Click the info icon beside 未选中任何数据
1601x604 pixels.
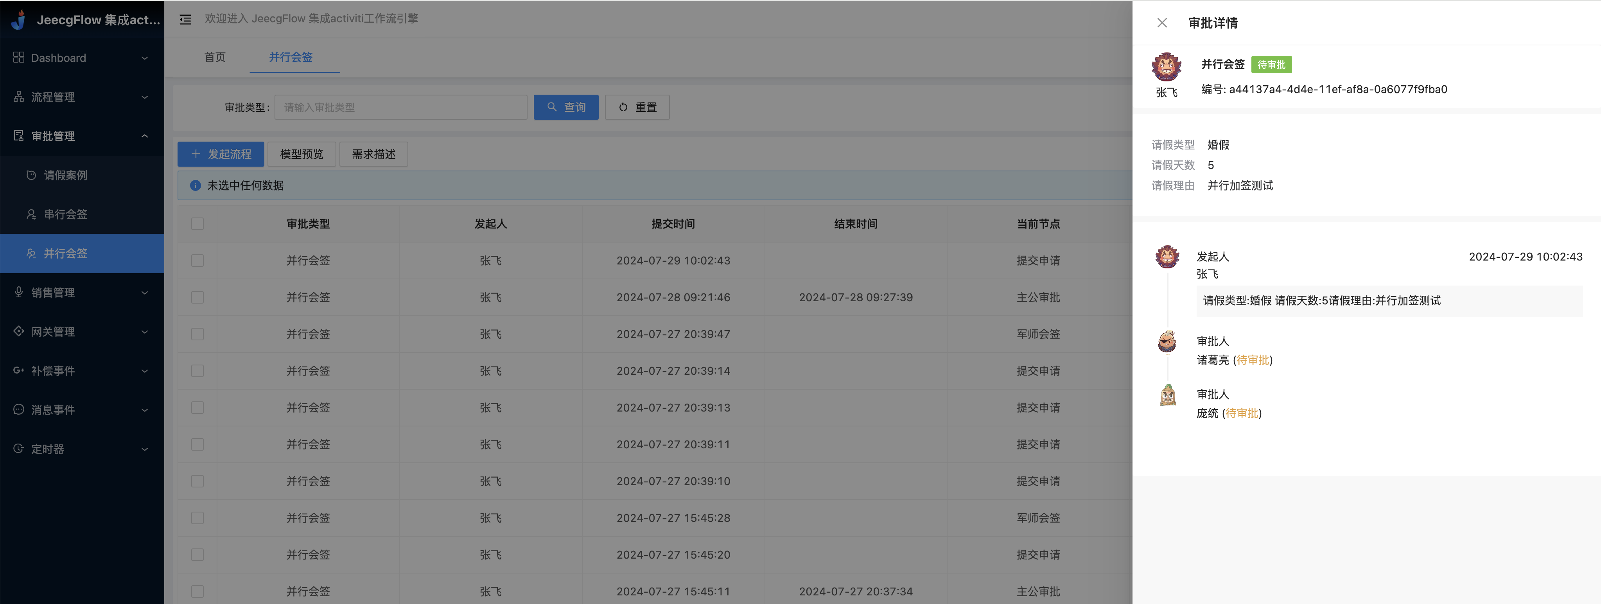tap(195, 185)
